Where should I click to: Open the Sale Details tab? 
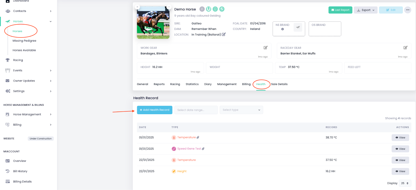279,84
